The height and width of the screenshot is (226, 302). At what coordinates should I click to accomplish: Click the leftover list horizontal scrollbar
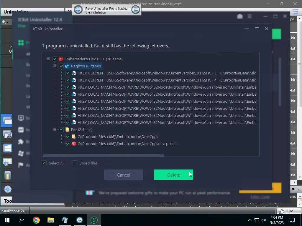point(103,155)
